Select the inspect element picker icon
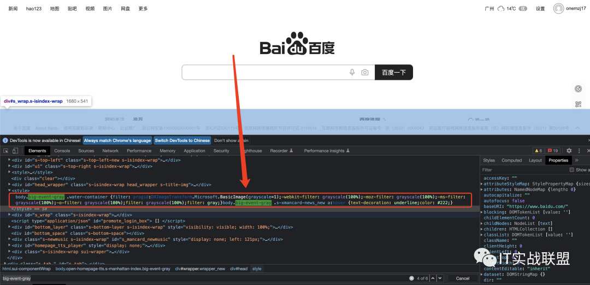The width and height of the screenshot is (590, 285). tap(6, 151)
